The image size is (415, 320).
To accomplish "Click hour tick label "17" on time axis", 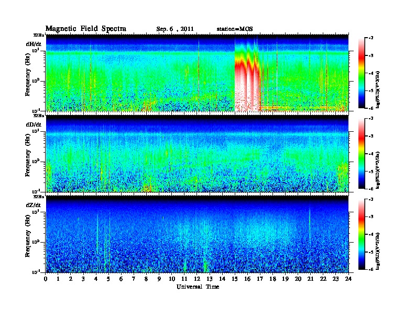I will (x=260, y=279).
